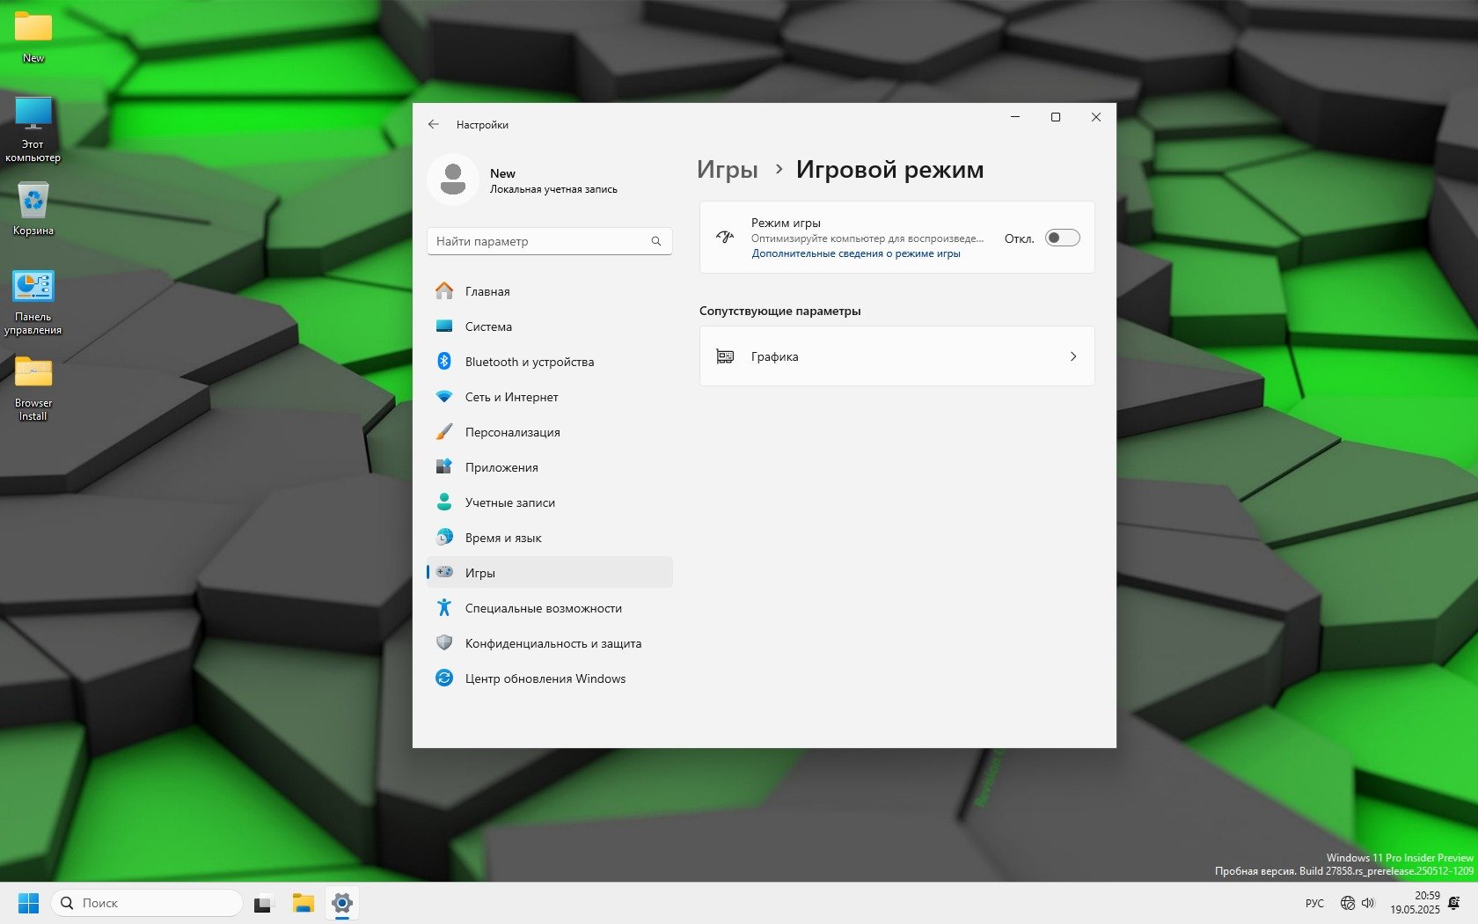
Task: Click the Игры breadcrumb in the header
Action: coord(727,170)
